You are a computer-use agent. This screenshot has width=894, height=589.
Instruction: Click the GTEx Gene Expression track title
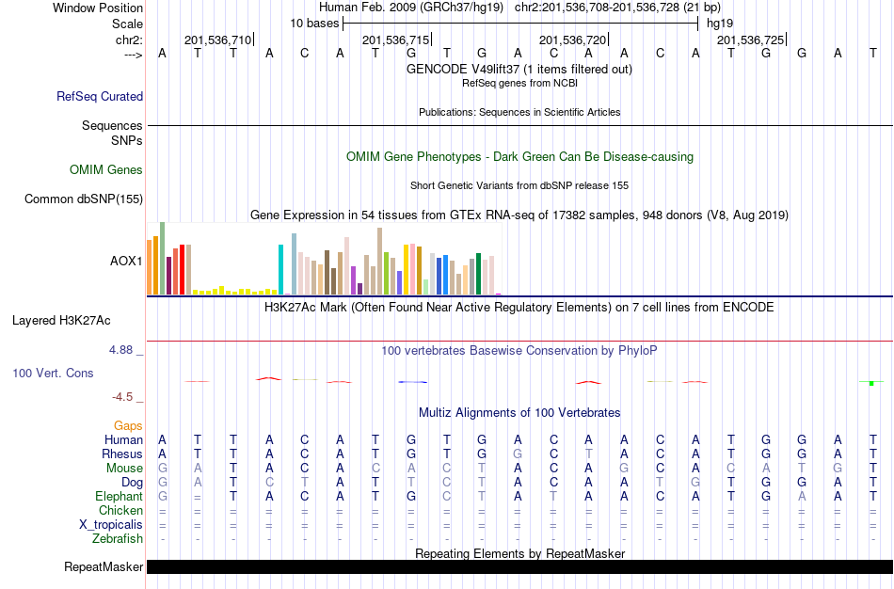(519, 215)
